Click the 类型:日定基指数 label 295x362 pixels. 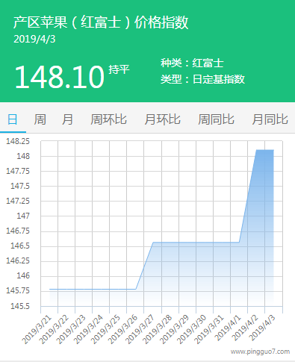pos(202,79)
